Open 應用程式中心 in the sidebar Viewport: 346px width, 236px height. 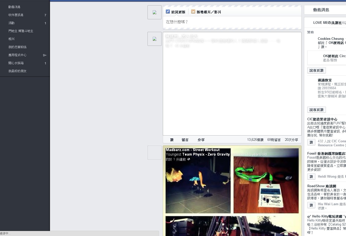17,55
